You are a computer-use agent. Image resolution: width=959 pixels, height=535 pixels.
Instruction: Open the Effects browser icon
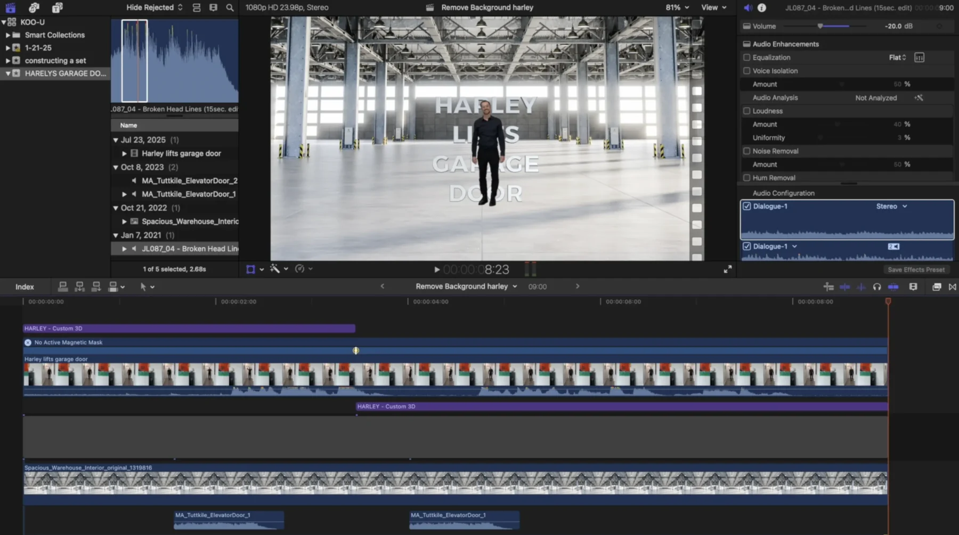(937, 287)
